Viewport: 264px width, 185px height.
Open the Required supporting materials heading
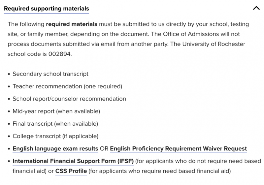[x=47, y=9]
